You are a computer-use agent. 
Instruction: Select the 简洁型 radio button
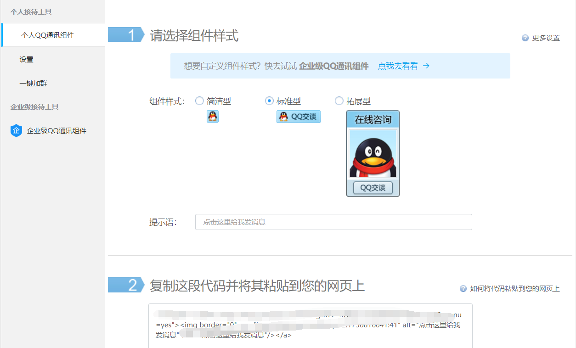pyautogui.click(x=199, y=101)
